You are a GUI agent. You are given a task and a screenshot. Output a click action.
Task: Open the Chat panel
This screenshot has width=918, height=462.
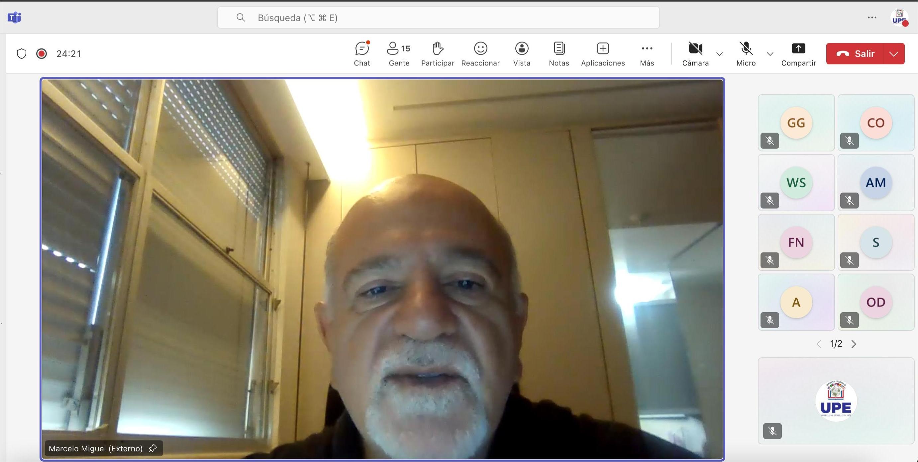362,53
